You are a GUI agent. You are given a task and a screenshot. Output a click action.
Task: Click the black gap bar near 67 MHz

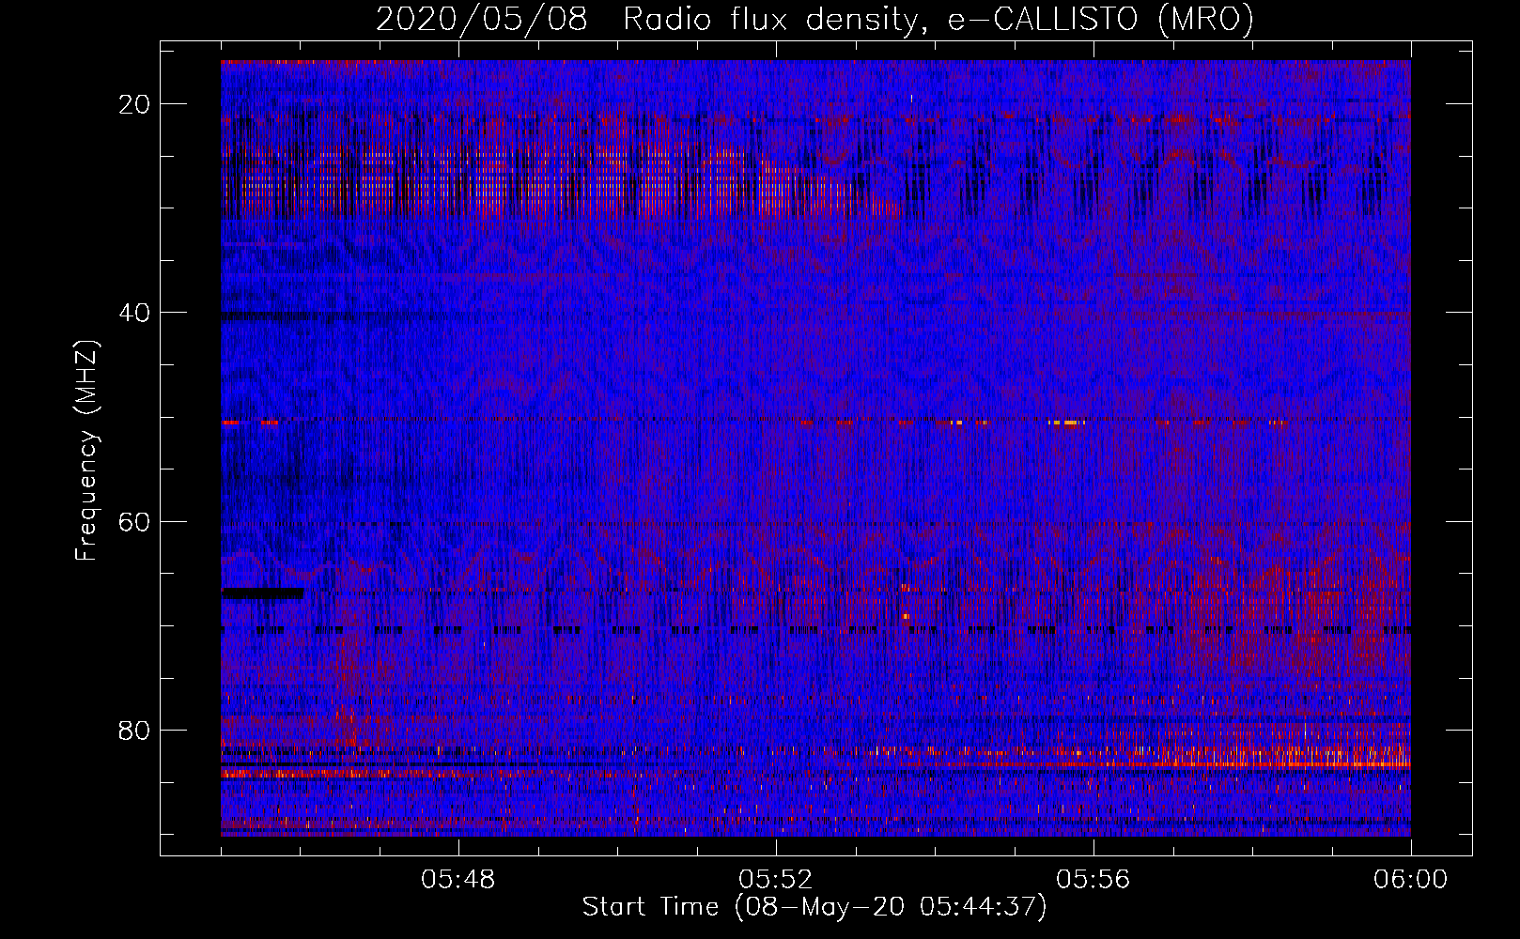(x=263, y=593)
